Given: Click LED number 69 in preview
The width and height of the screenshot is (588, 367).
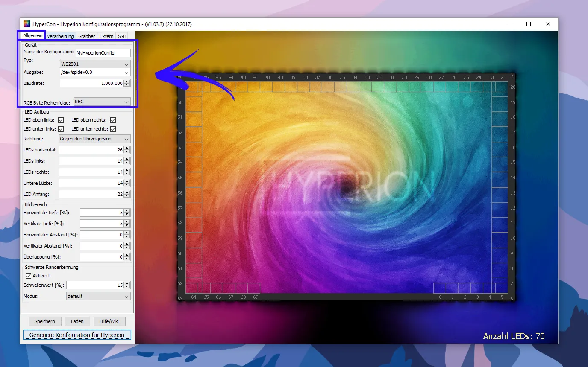Looking at the screenshot, I should [x=256, y=297].
